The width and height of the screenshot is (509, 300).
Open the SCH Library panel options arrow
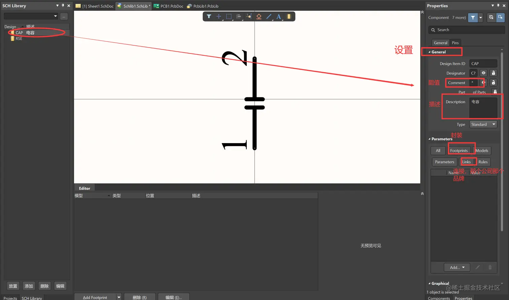click(x=57, y=5)
